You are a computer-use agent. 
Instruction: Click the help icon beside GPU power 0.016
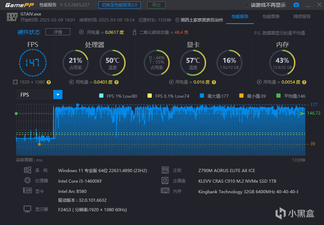coord(214,82)
